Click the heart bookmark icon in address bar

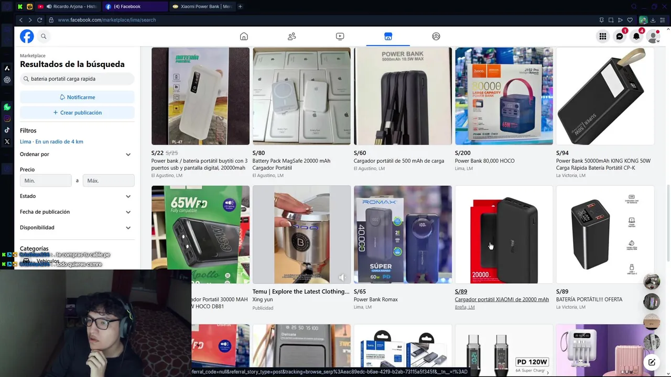click(x=630, y=20)
